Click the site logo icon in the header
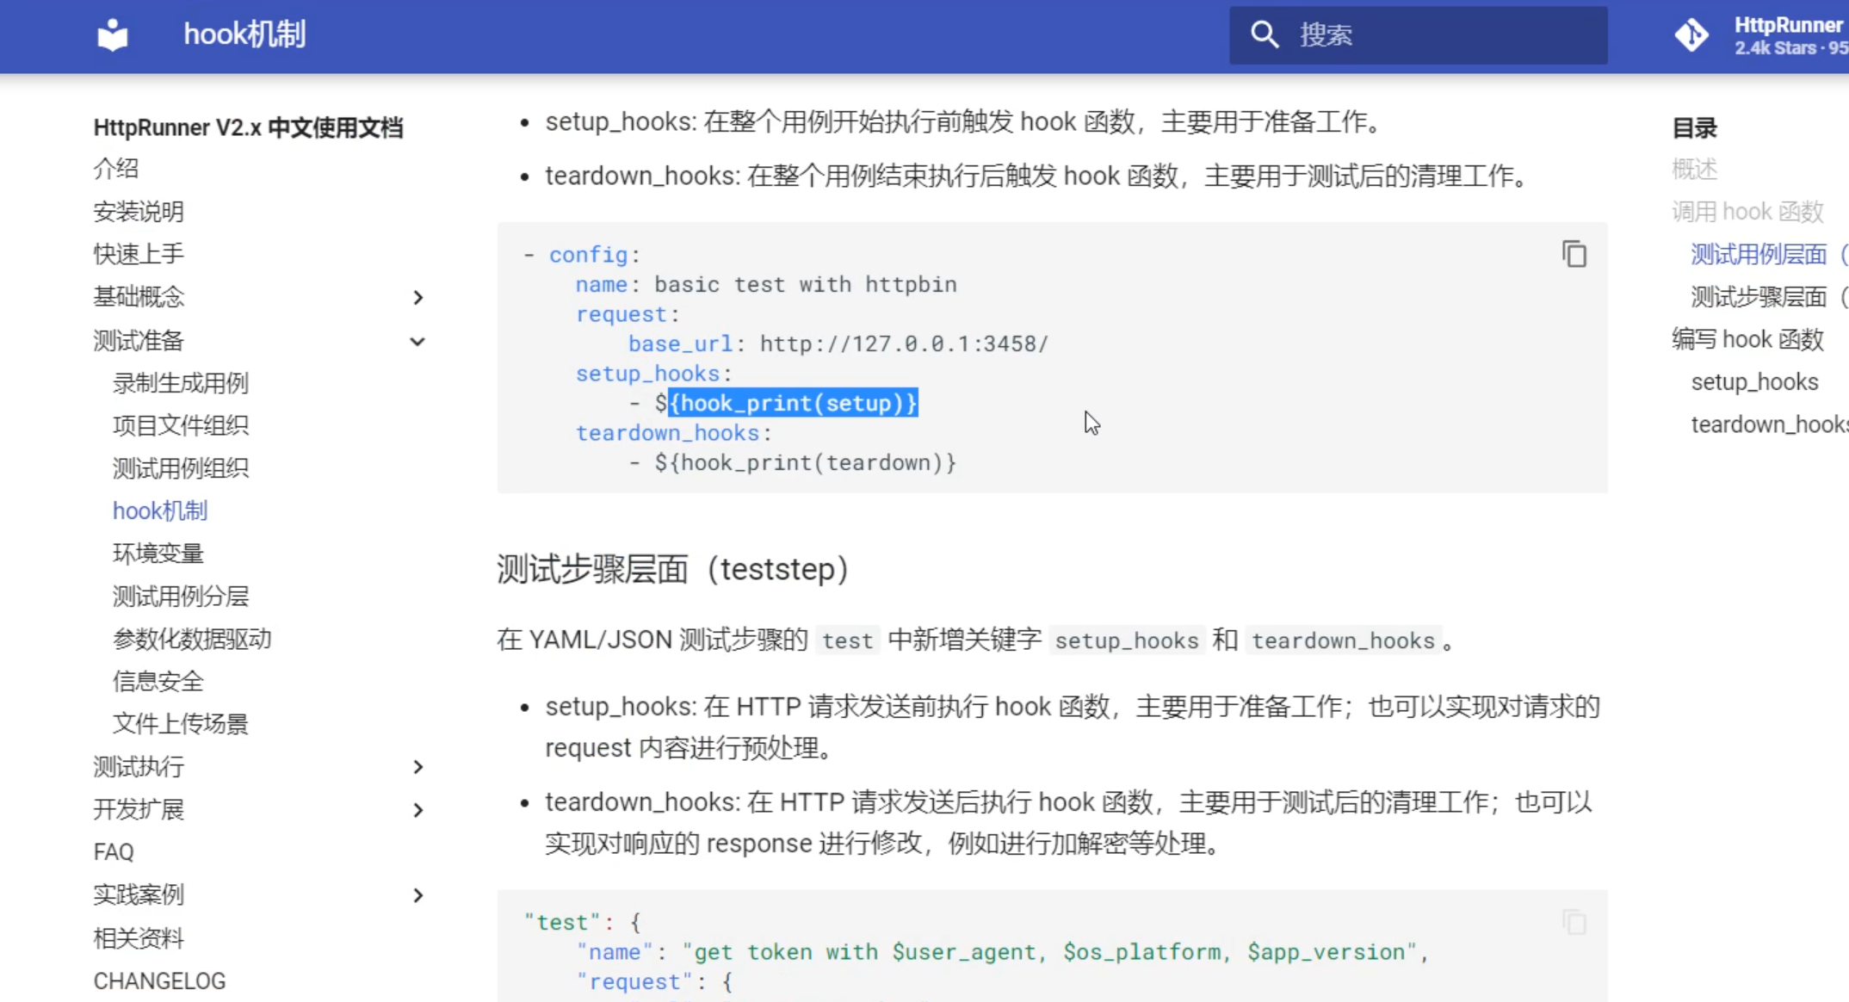1849x1002 pixels. click(x=111, y=34)
